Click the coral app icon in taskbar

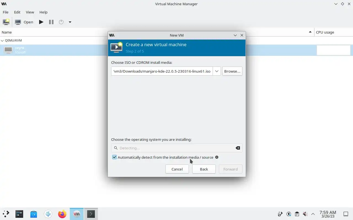coord(48,214)
